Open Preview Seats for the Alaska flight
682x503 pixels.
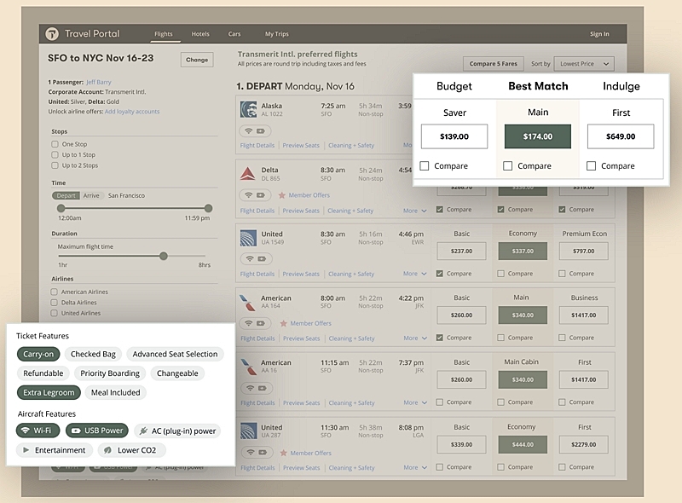(x=301, y=145)
